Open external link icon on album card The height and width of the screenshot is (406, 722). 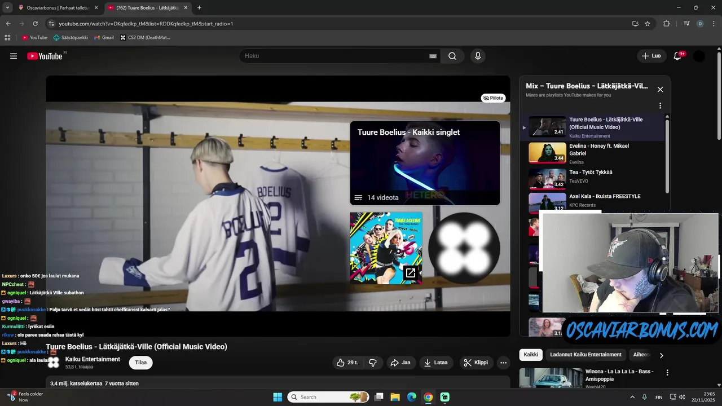coord(411,273)
